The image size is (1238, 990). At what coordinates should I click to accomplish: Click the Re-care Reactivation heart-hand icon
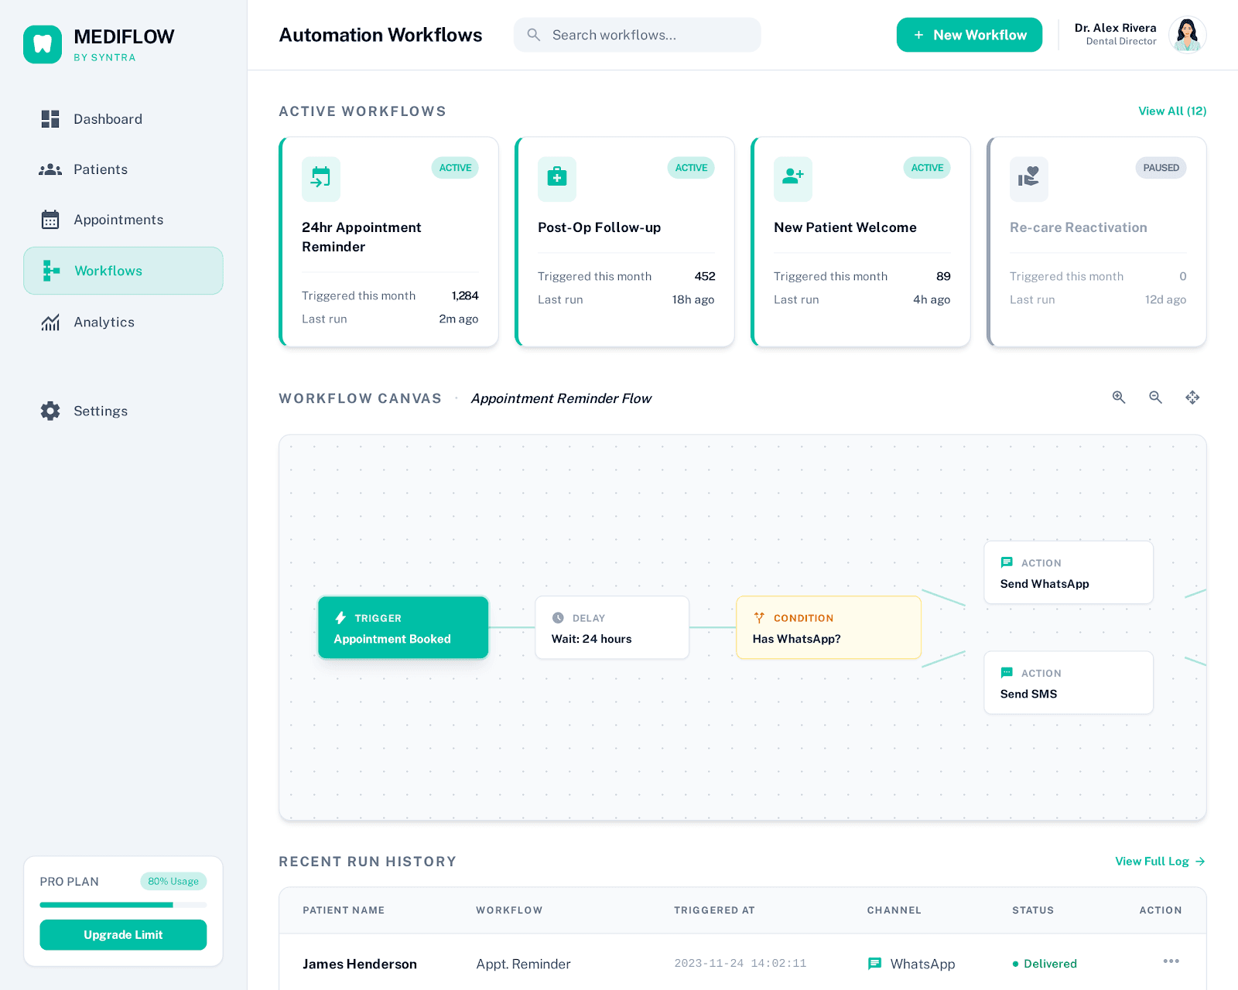click(x=1029, y=178)
